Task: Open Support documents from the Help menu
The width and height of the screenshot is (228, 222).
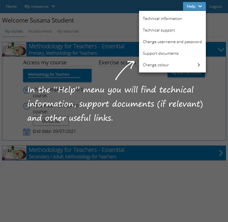Action: 161,53
